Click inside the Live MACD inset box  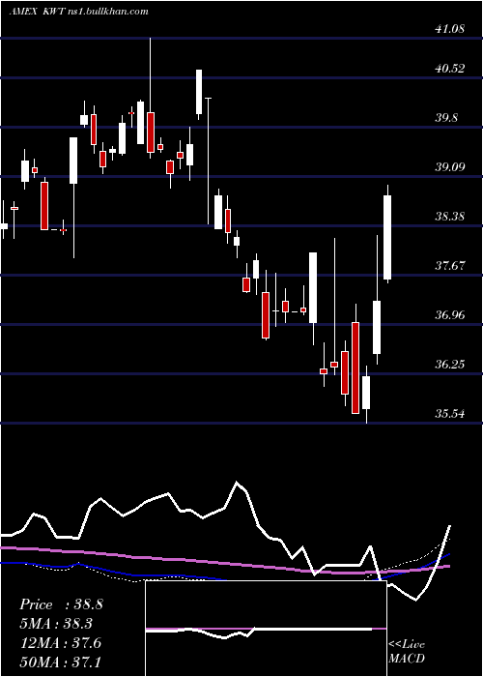click(266, 629)
